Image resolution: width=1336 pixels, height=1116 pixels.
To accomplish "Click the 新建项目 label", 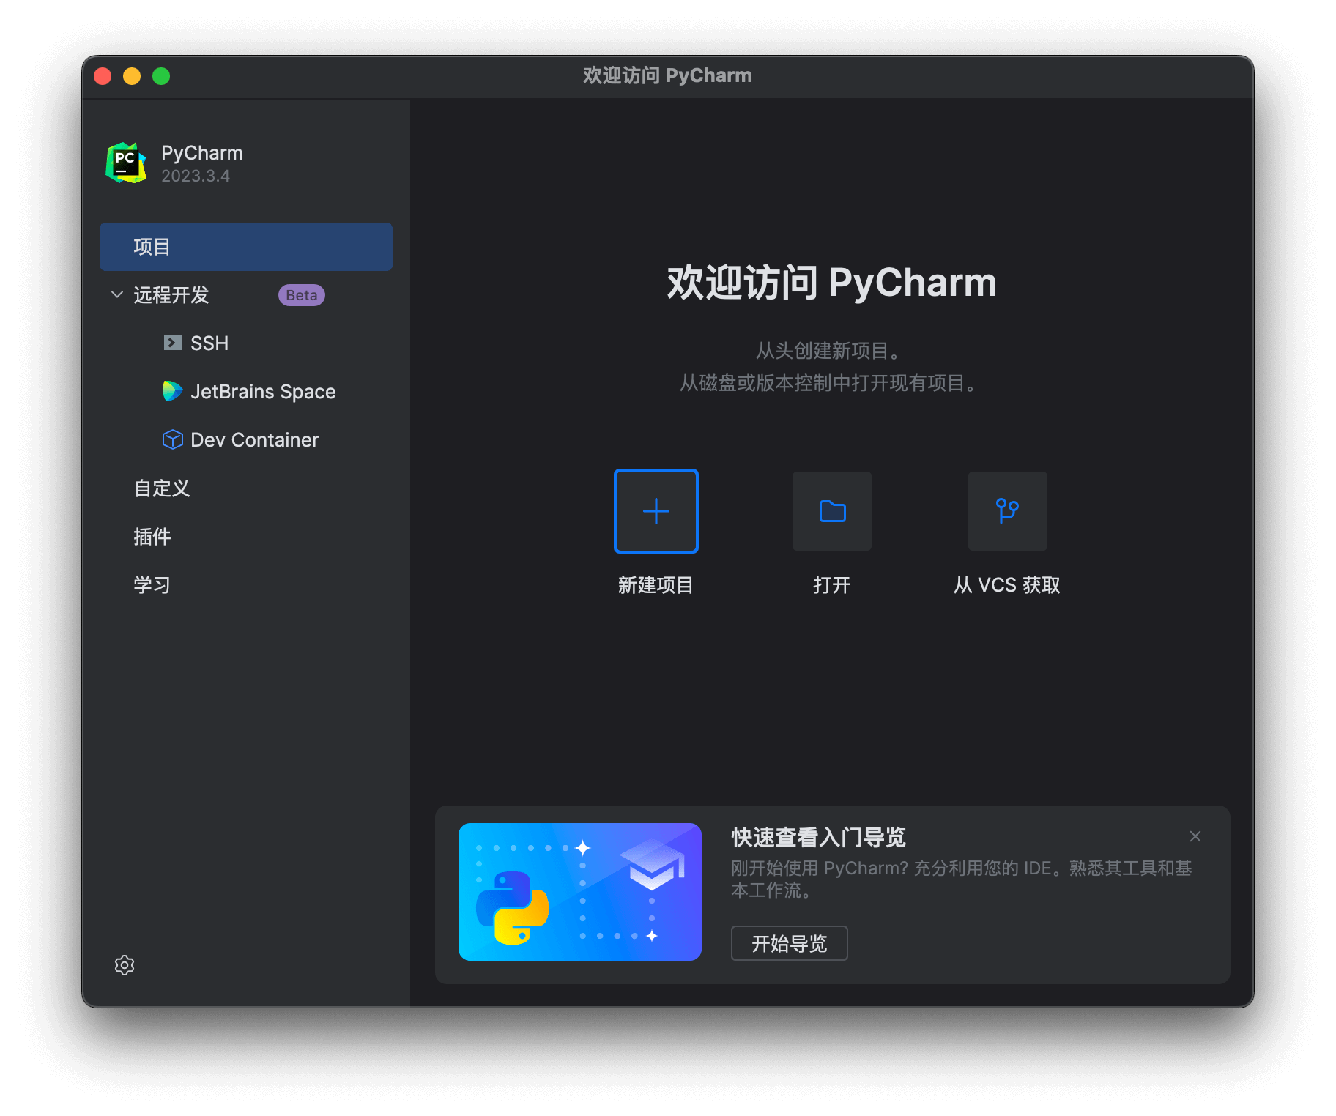I will coord(656,584).
